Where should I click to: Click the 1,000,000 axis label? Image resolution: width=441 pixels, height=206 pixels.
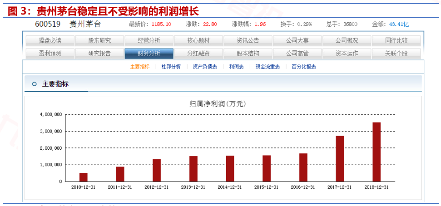click(x=50, y=165)
